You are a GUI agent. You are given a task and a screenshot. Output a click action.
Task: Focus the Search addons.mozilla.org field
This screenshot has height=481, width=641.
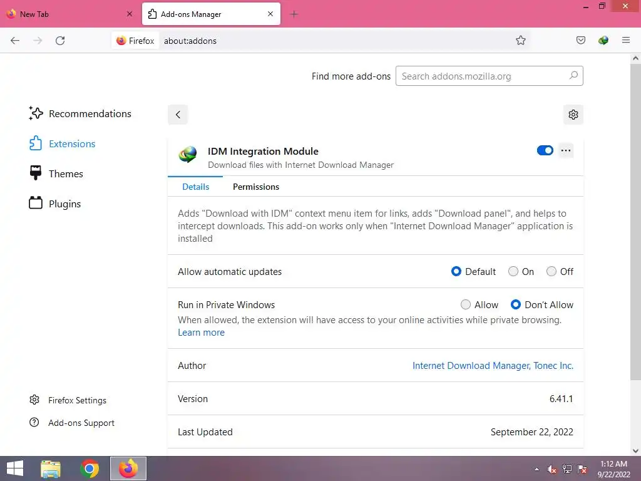coord(490,76)
